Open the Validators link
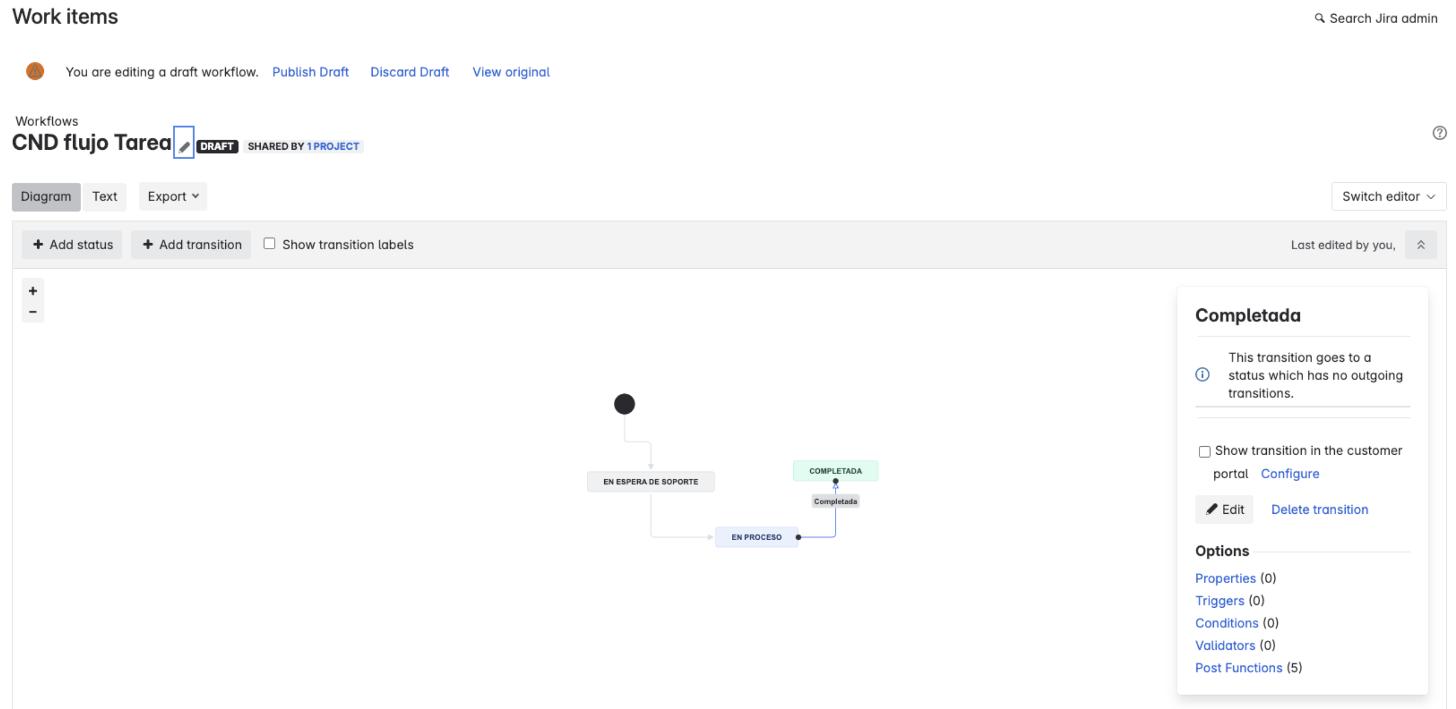The width and height of the screenshot is (1456, 709). click(1225, 645)
